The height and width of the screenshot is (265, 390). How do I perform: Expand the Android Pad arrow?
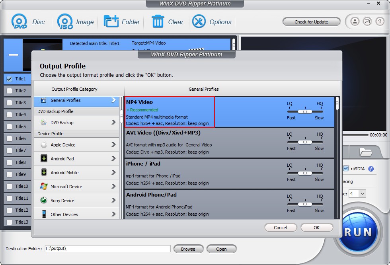113,158
